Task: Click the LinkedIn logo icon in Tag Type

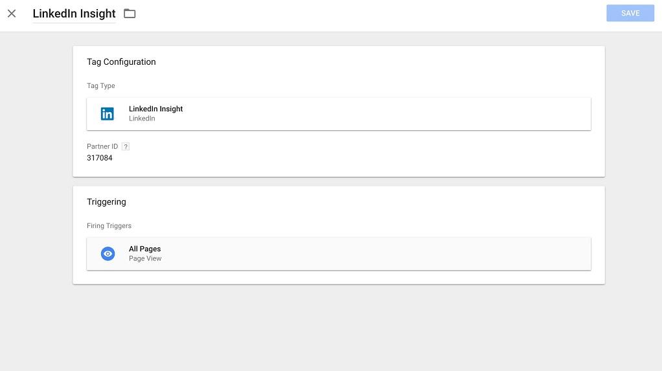Action: pos(108,114)
